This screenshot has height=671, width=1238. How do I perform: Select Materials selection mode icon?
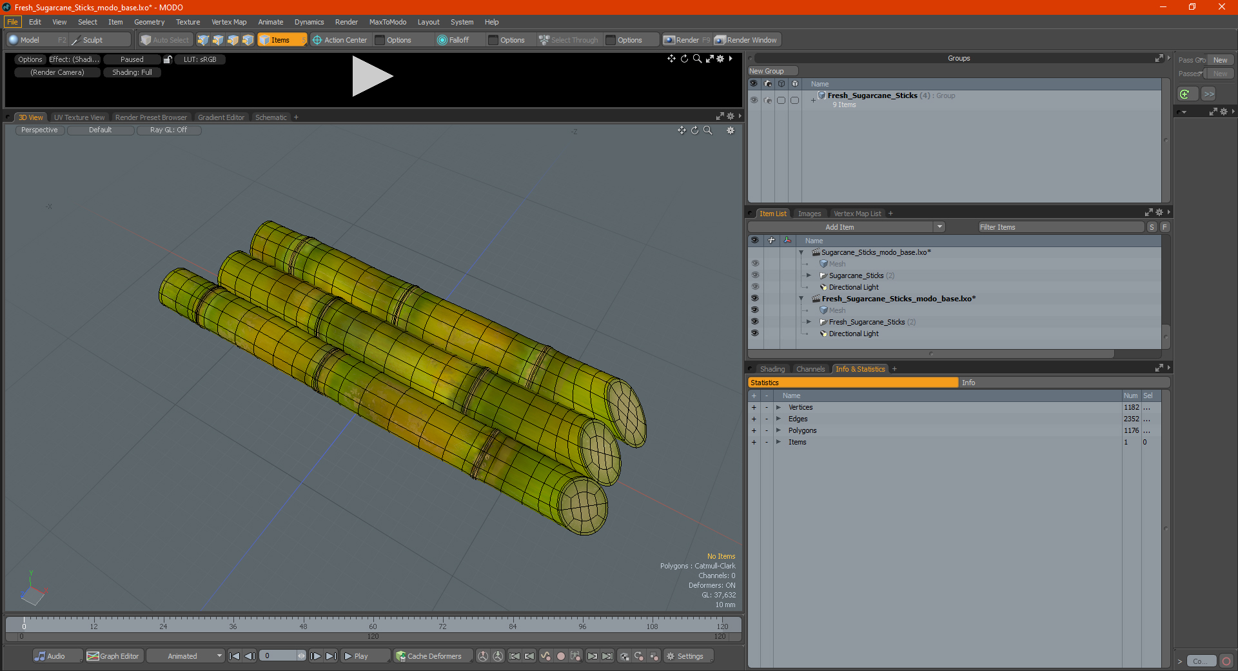(x=248, y=40)
